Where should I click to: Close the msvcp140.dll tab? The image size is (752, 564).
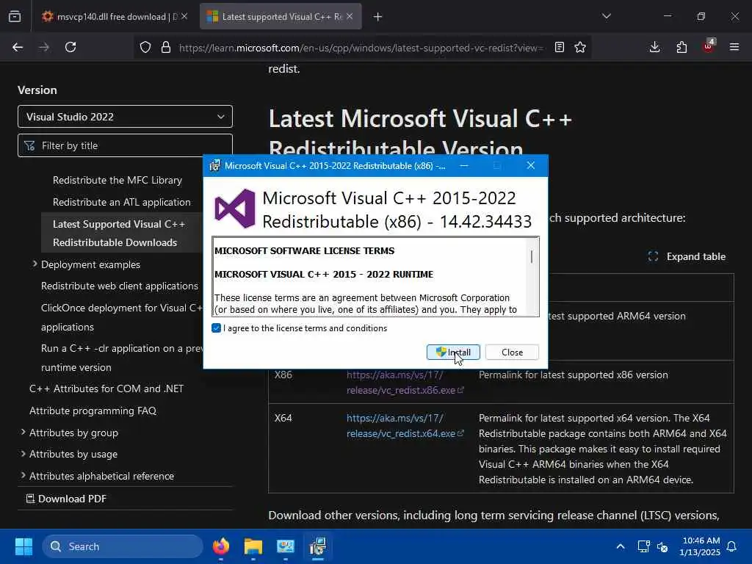point(184,16)
